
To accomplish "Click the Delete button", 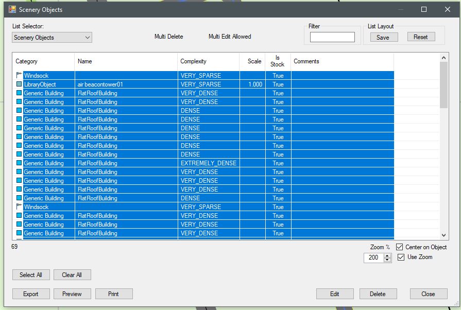I will pos(378,294).
